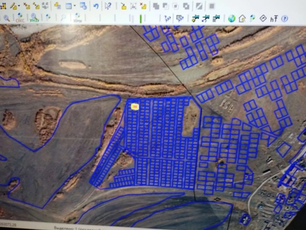This screenshot has height=230, width=306.
Task: Click the зоны toolbar icon
Action: coord(76,18)
